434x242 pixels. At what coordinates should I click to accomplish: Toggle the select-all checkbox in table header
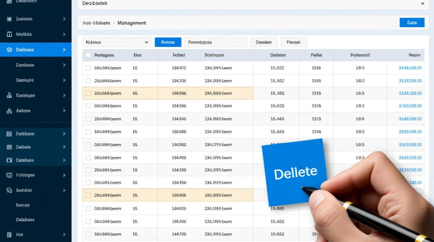coord(88,55)
